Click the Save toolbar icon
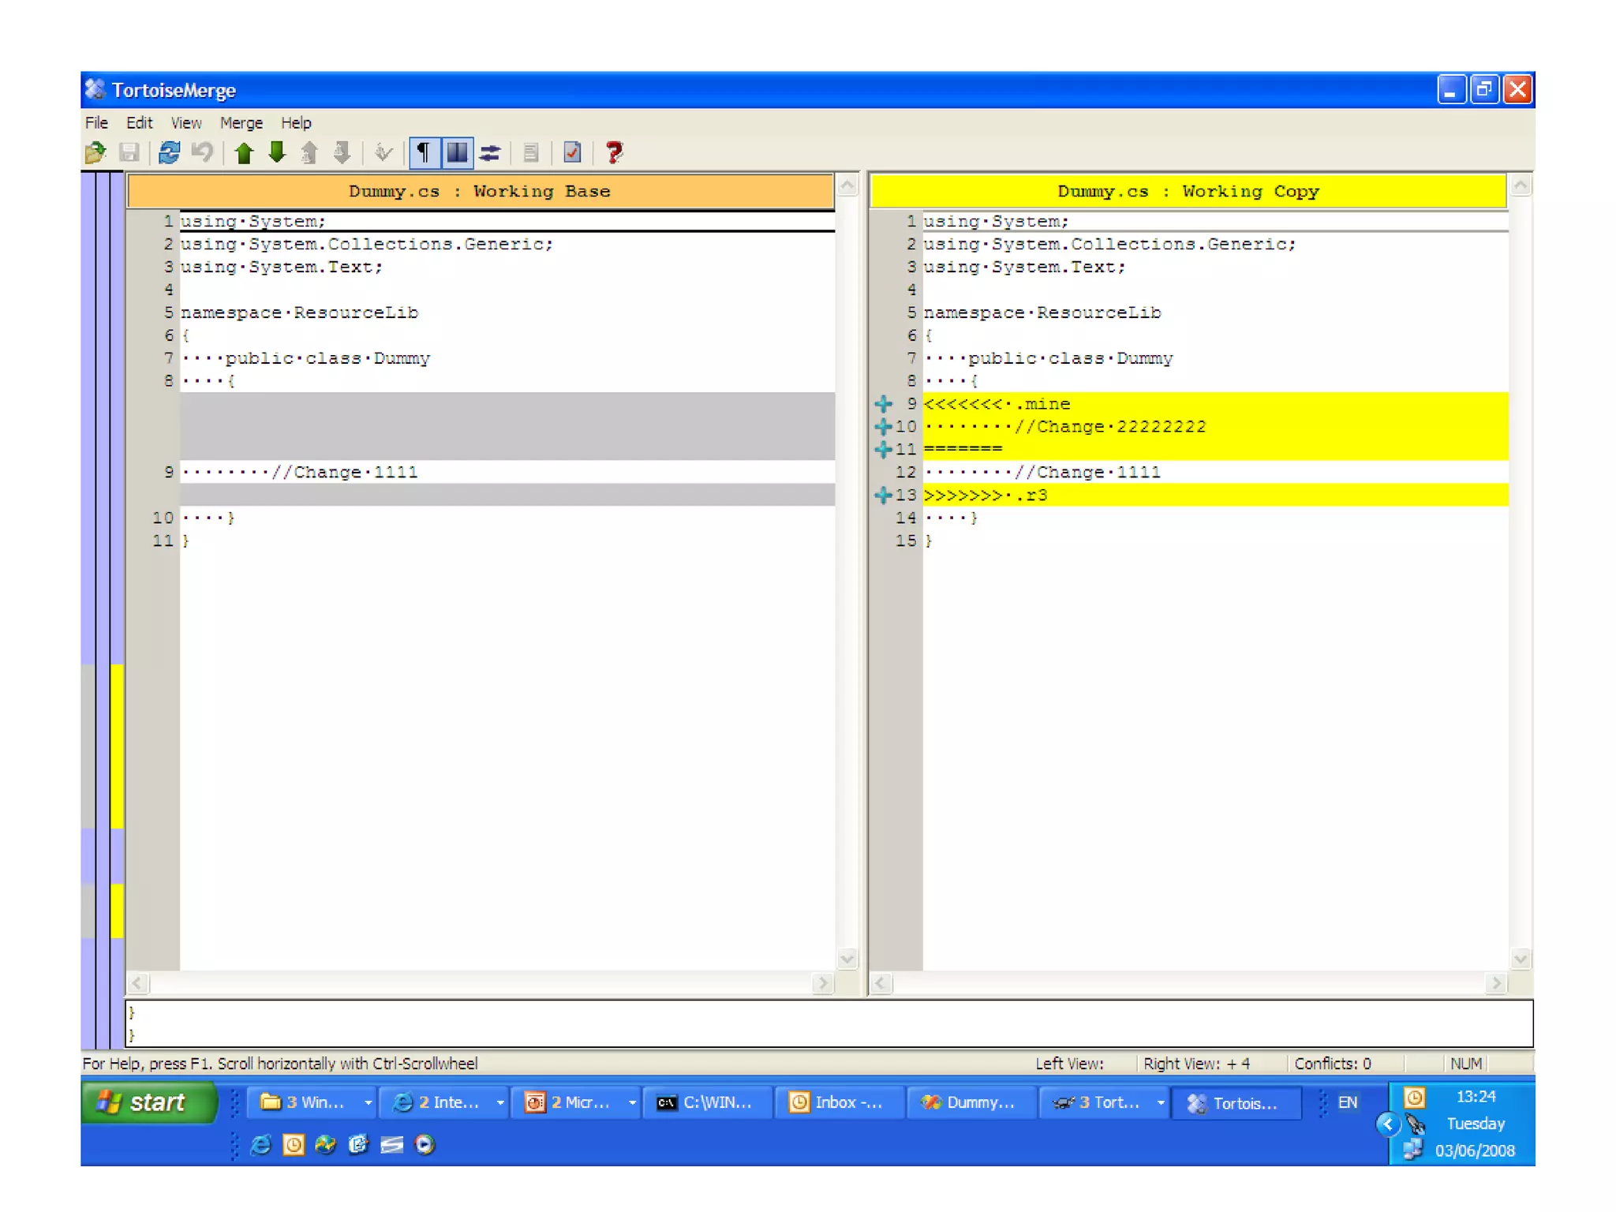The image size is (1616, 1212). pos(129,152)
